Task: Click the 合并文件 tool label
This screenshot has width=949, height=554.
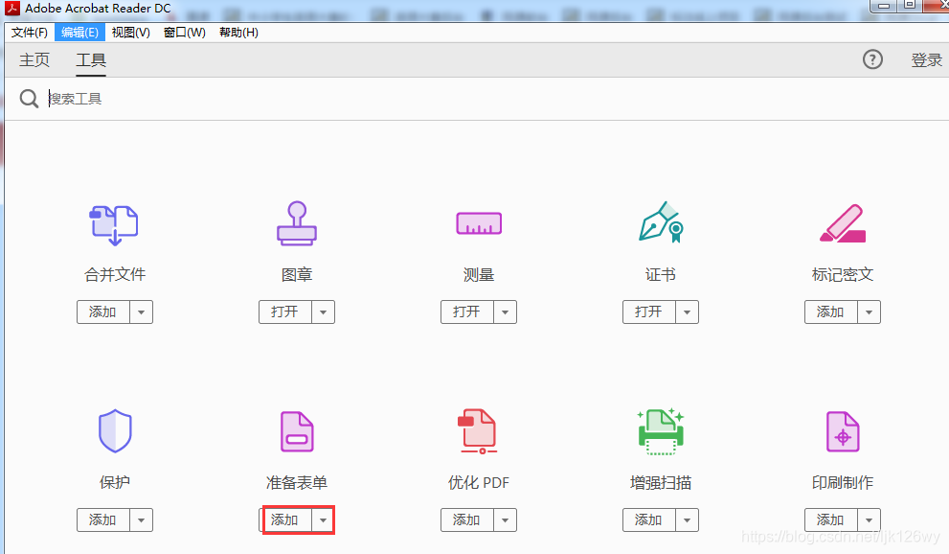Action: pyautogui.click(x=115, y=275)
